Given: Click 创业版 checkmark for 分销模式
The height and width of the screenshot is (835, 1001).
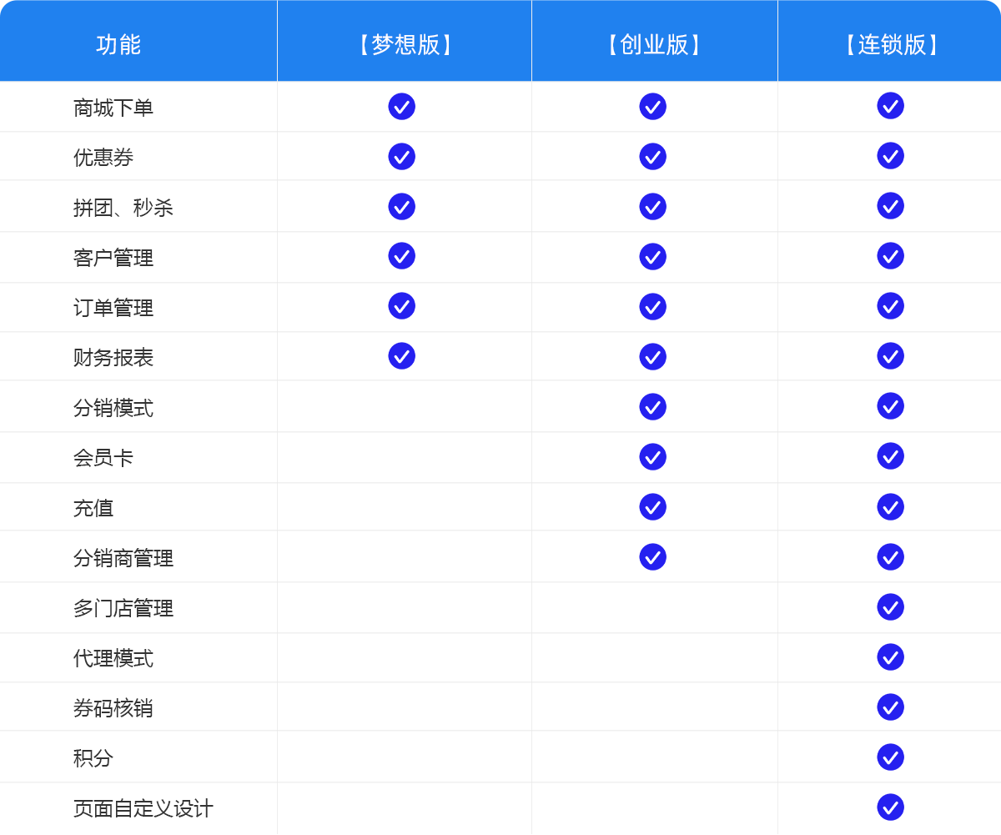Looking at the screenshot, I should tap(652, 407).
